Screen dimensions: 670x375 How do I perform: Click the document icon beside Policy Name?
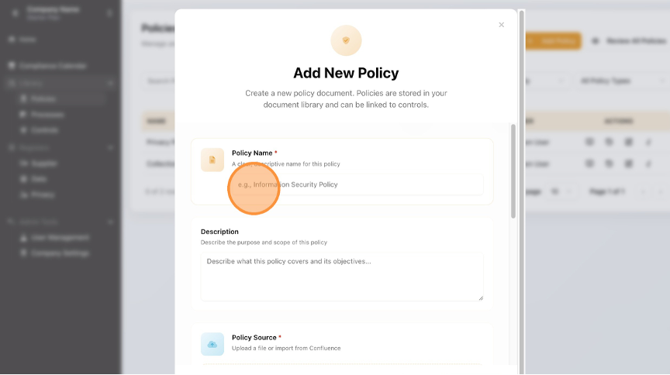(x=212, y=160)
